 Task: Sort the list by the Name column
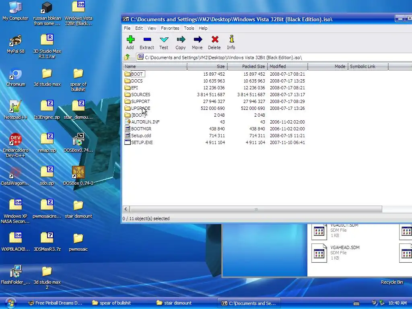(x=155, y=66)
